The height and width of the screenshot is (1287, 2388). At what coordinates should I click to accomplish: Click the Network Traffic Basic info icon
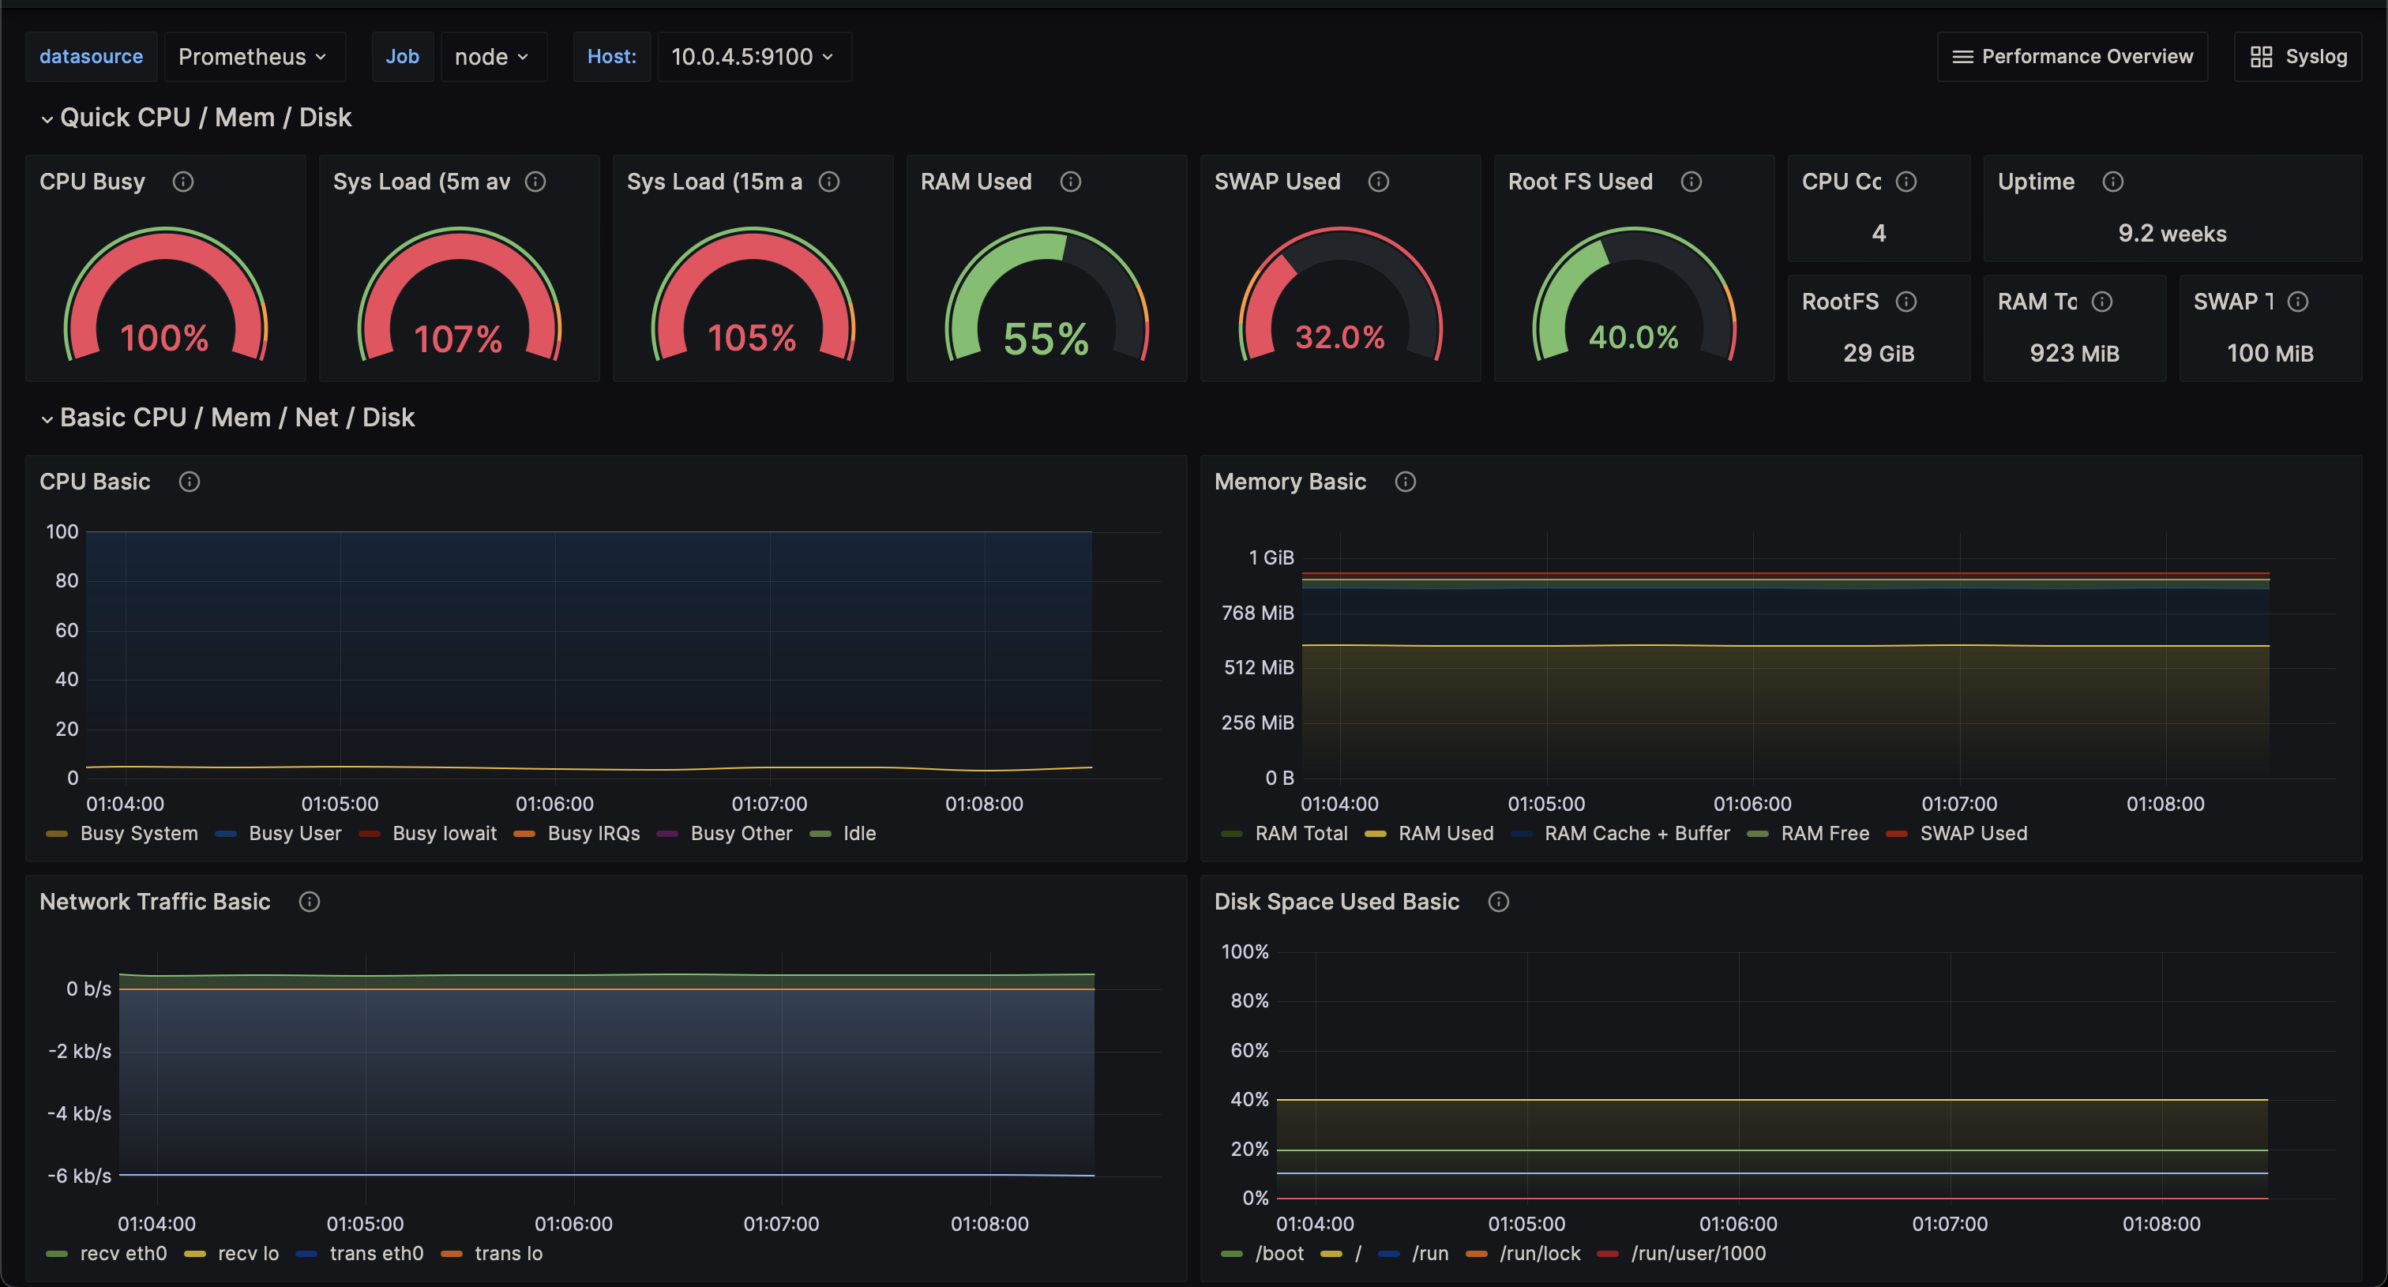(x=309, y=902)
